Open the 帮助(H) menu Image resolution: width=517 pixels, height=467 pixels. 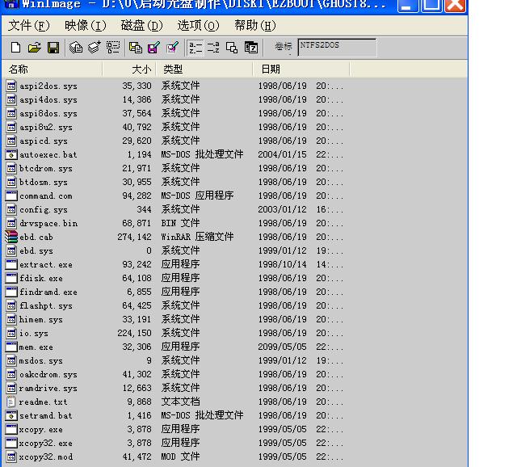point(255,25)
